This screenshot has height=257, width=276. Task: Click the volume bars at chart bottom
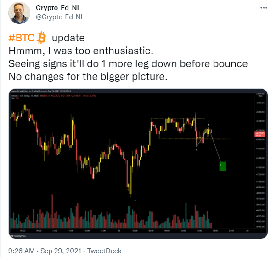115,216
